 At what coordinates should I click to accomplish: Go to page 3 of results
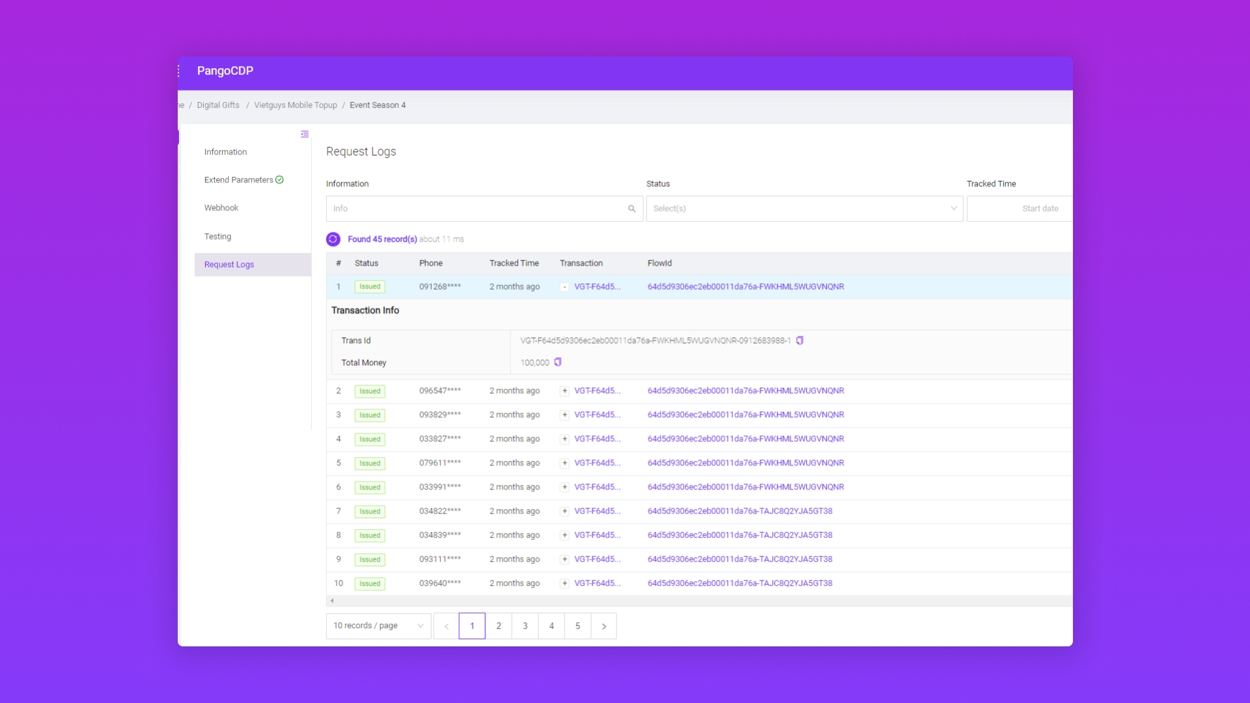tap(525, 626)
